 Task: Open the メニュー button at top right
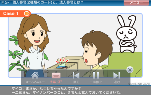[x=136, y=3]
